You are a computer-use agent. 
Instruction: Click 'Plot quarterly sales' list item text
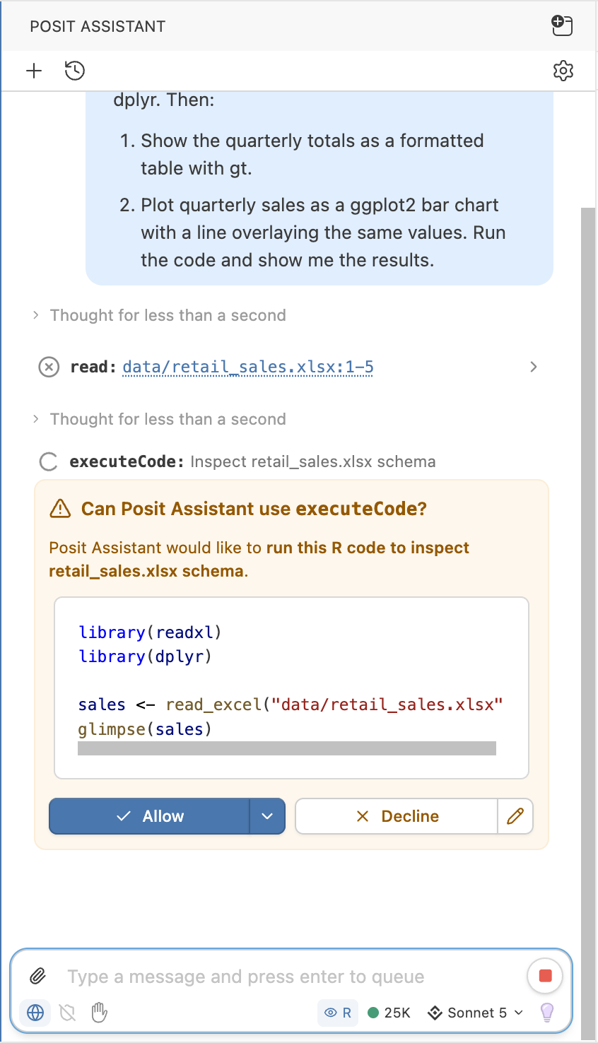pyautogui.click(x=323, y=232)
